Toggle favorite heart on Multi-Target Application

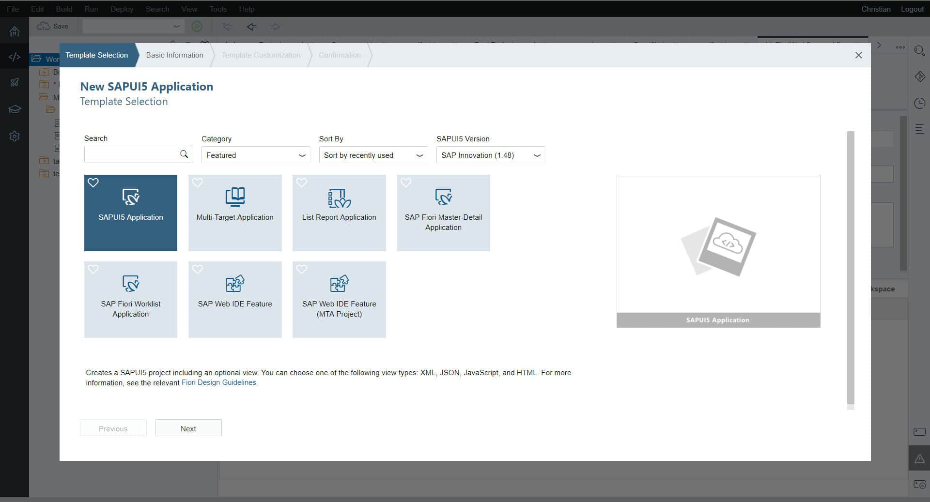coord(197,183)
